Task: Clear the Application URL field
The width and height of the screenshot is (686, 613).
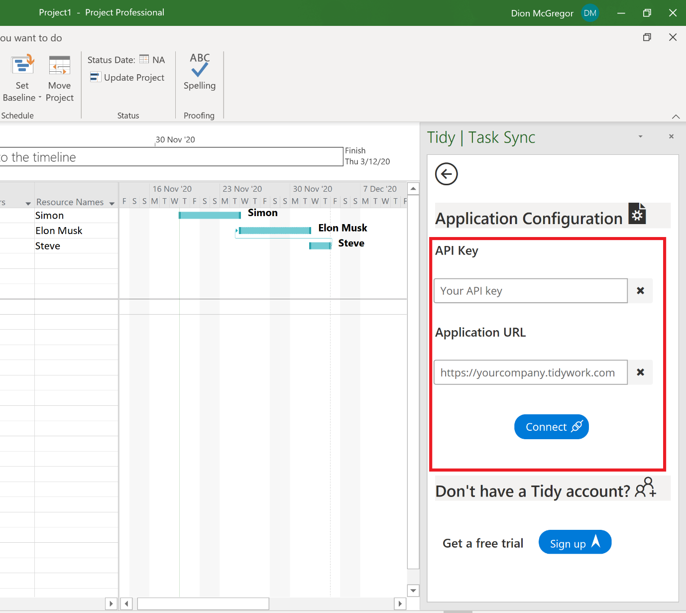Action: point(640,372)
